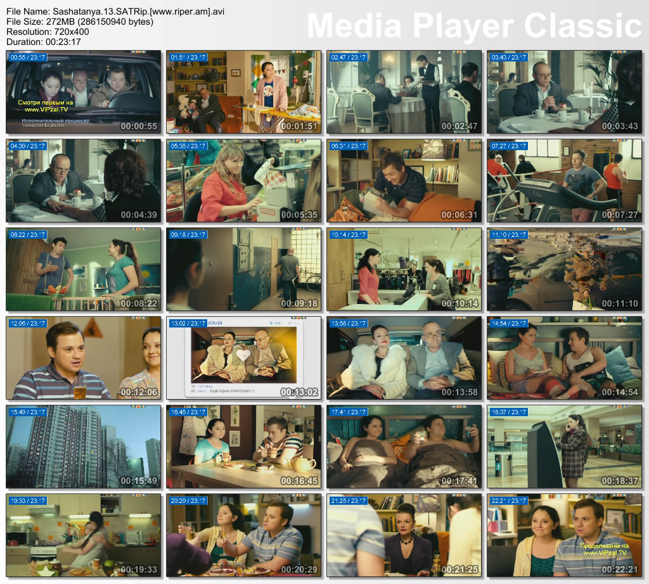Click the photo post frame at 00:13:02

pos(243,358)
